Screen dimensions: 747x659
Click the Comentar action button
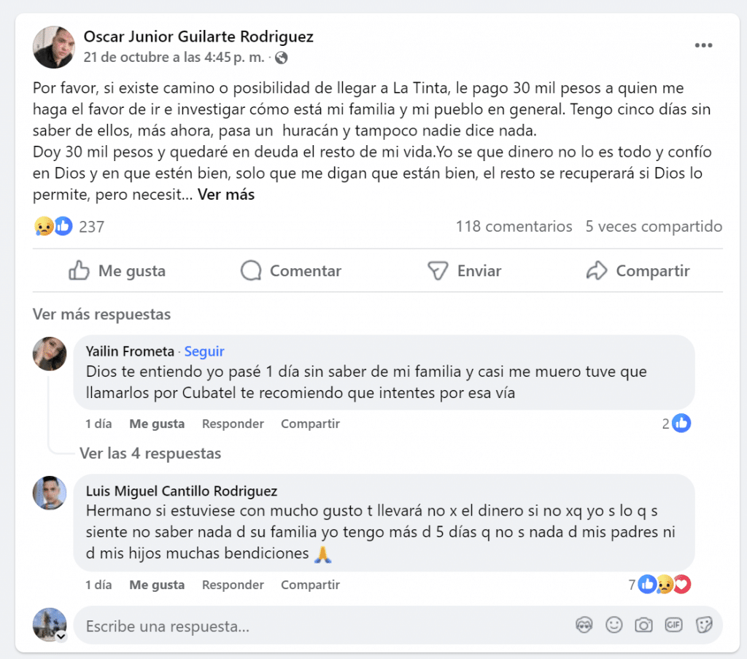291,270
